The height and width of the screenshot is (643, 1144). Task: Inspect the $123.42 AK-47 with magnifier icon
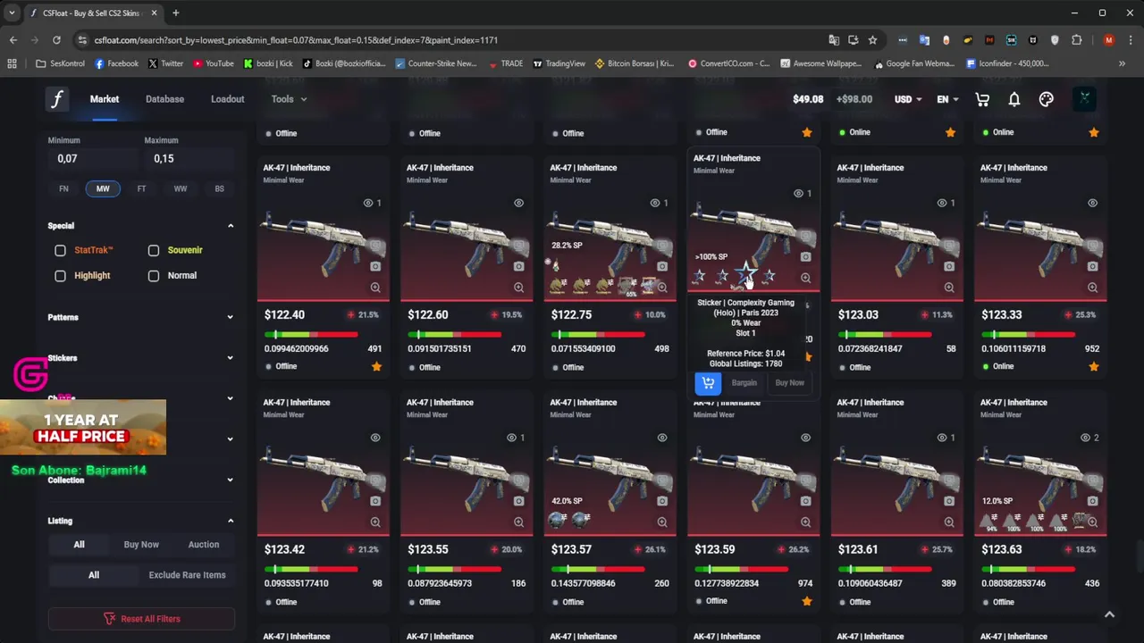tap(375, 522)
